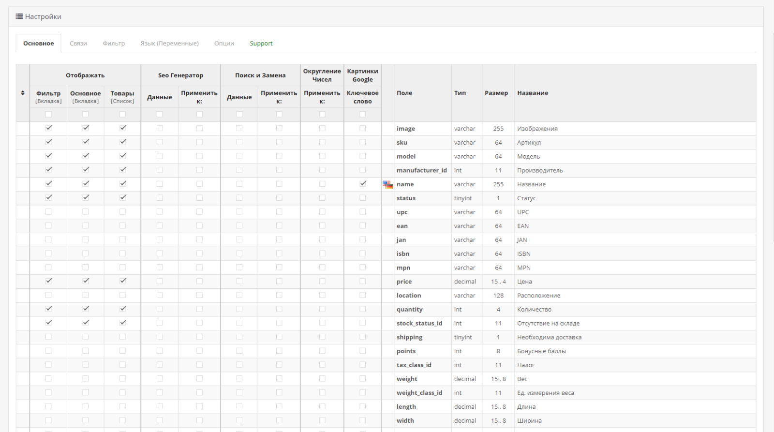The width and height of the screenshot is (774, 432).
Task: Click the Изображения name cell
Action: pos(537,129)
